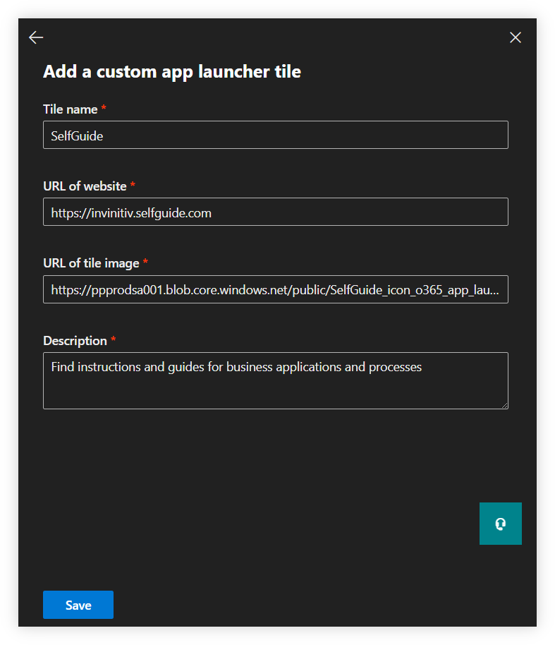Open support with the teal headset icon
The width and height of the screenshot is (555, 645).
tap(501, 524)
